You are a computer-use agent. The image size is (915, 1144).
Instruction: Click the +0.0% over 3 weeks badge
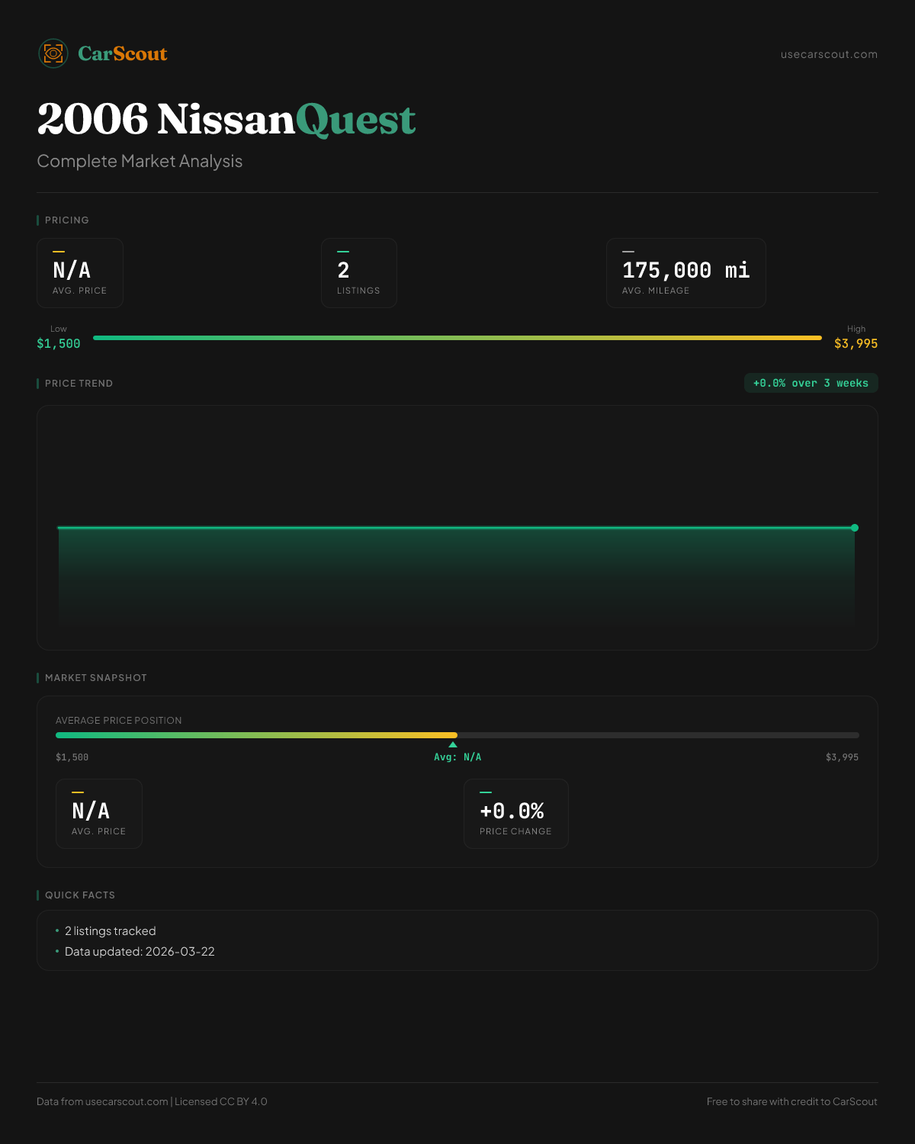pyautogui.click(x=811, y=383)
